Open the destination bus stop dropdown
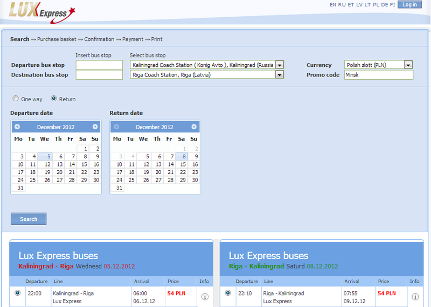Image resolution: width=431 pixels, height=307 pixels. 280,75
